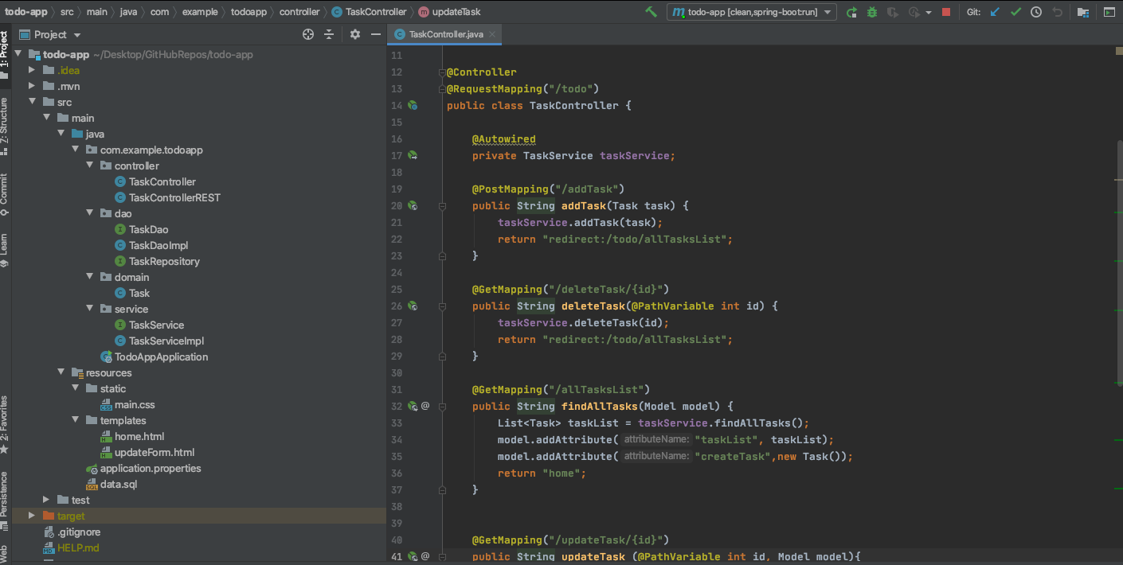The width and height of the screenshot is (1123, 565).
Task: Start debugging with the bug icon
Action: [872, 12]
